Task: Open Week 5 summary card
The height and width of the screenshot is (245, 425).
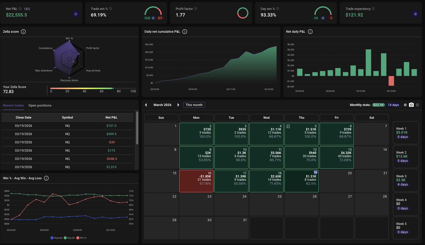Action: pyautogui.click(x=406, y=228)
